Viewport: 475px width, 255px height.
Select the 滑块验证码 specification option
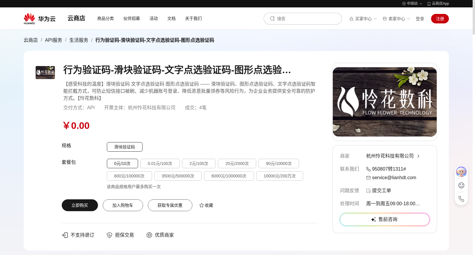125,147
